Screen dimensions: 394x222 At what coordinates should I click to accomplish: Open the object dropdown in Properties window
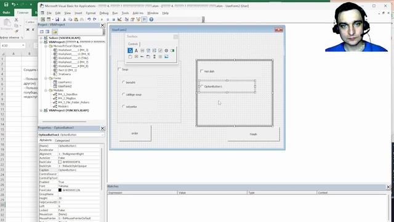coord(103,135)
